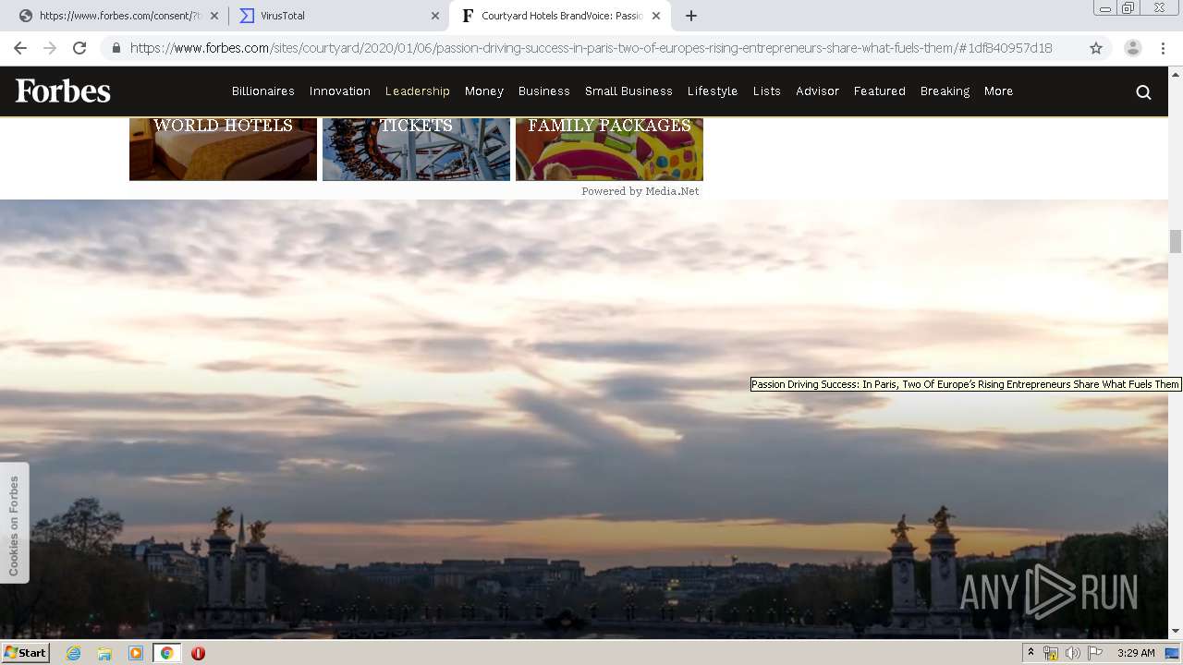Click the Show desktop icon beside clock
1183x665 pixels.
click(1173, 653)
